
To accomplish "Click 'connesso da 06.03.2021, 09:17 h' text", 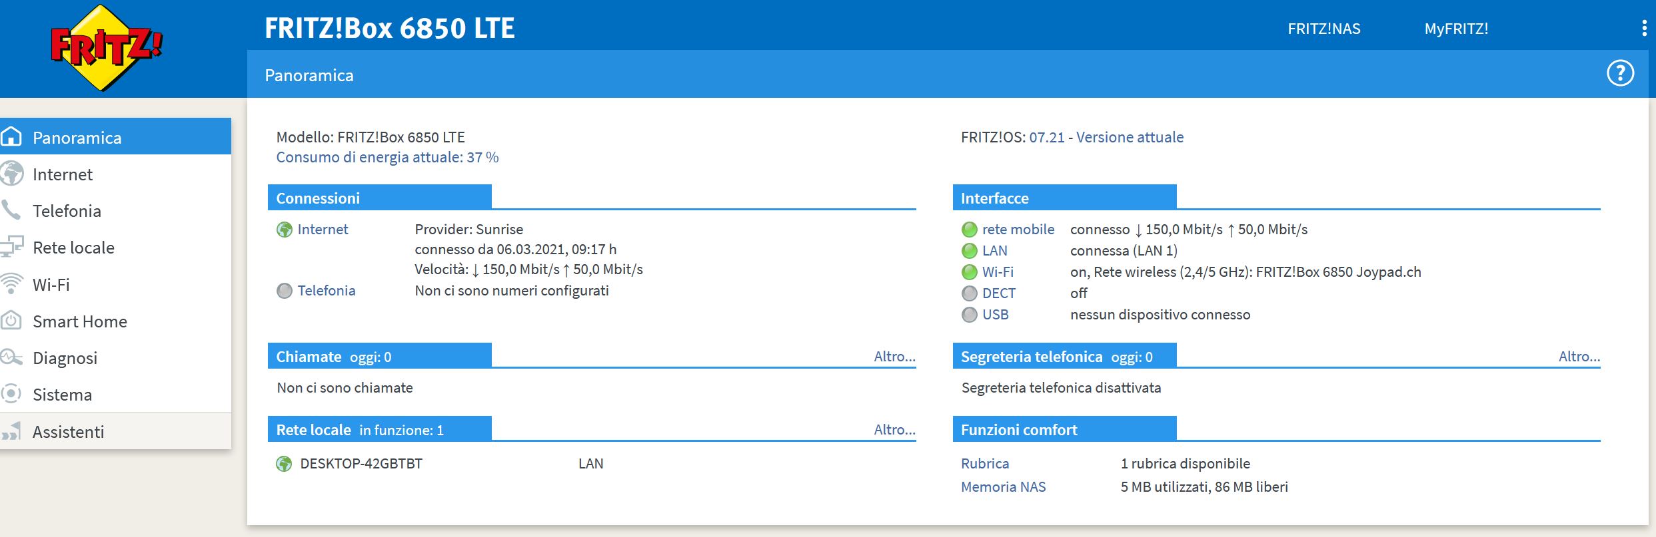I will tap(516, 250).
